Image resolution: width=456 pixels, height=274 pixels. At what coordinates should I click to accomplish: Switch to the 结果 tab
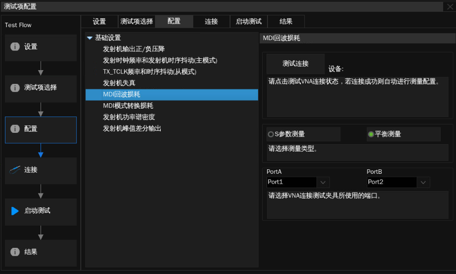tap(286, 21)
